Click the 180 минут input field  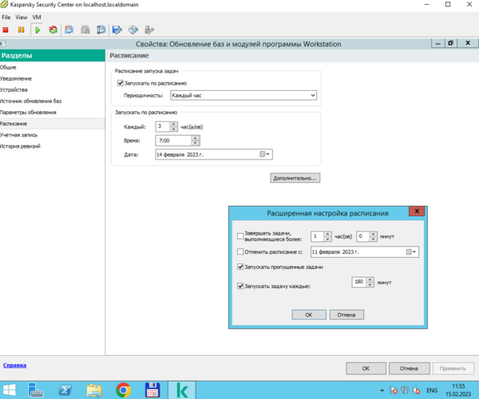(359, 282)
